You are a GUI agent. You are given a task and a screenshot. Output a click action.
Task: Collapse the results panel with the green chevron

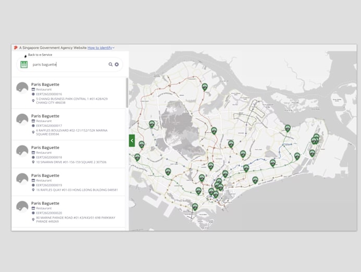pyautogui.click(x=132, y=140)
